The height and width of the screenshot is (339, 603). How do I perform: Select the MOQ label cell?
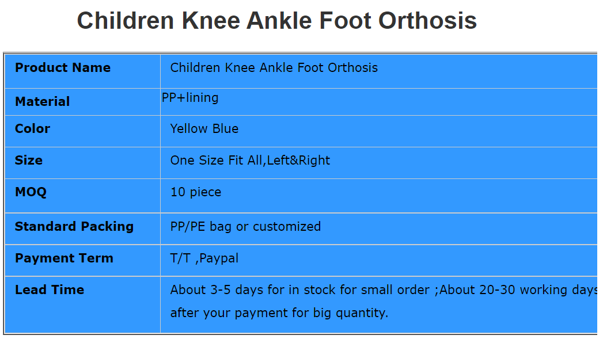click(x=31, y=192)
